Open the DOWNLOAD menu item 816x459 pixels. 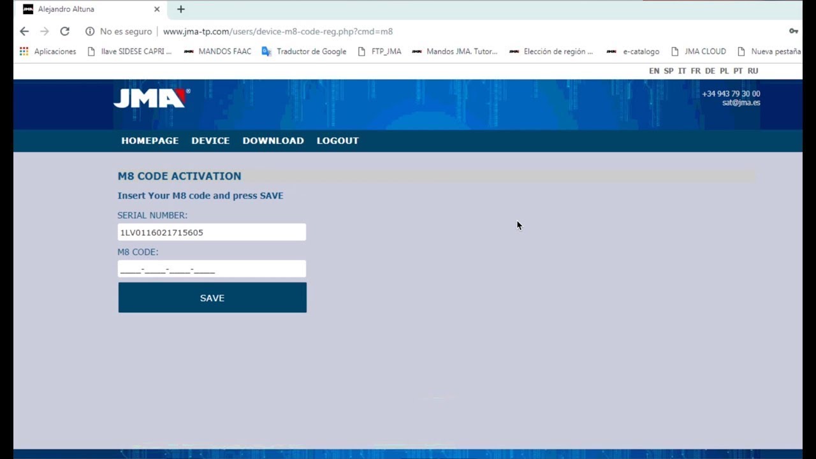pos(273,140)
